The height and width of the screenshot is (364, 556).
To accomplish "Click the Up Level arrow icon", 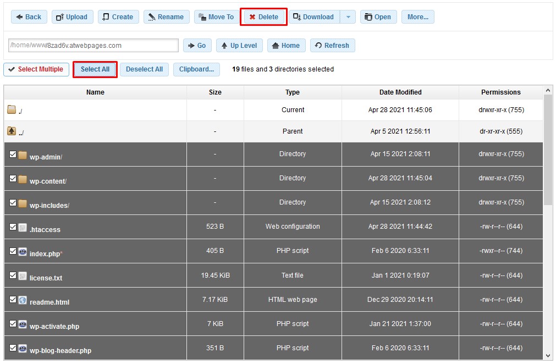I will pyautogui.click(x=225, y=46).
